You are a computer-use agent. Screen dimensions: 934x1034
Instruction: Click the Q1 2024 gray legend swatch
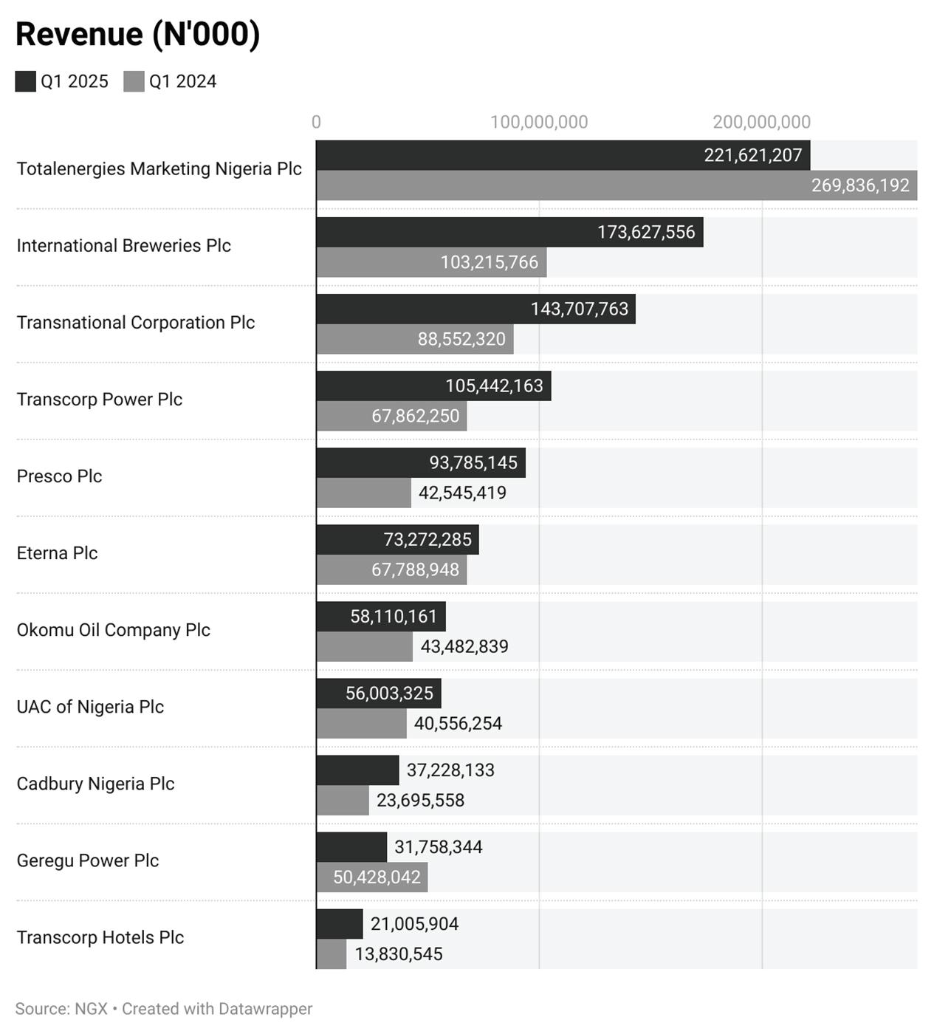(134, 81)
